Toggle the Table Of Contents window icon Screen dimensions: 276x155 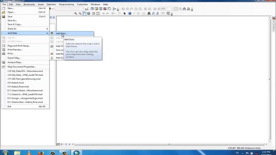pyautogui.click(x=92, y=9)
